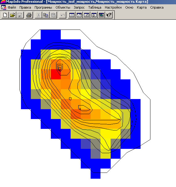
Task: Click the New Table toolbar icon
Action: tap(5, 15)
